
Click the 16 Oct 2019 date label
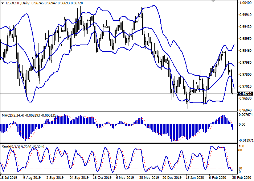click(x=101, y=178)
